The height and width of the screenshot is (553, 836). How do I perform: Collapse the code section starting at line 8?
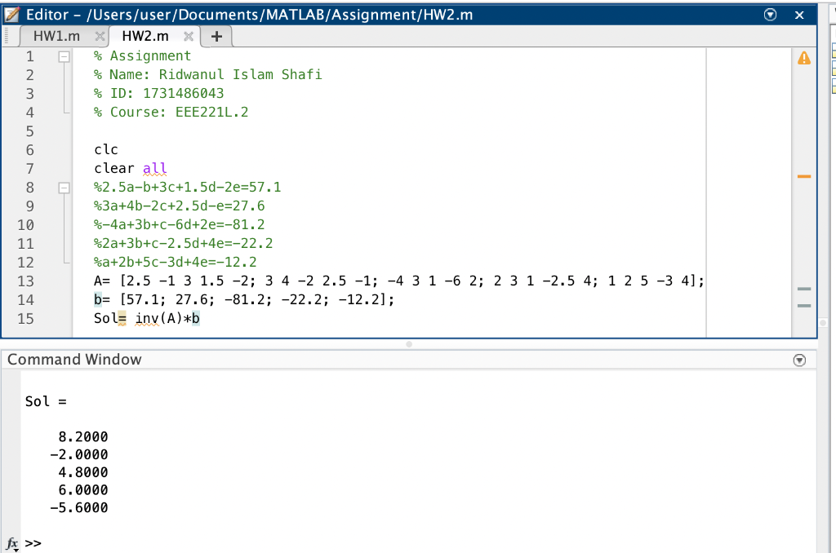tap(65, 187)
